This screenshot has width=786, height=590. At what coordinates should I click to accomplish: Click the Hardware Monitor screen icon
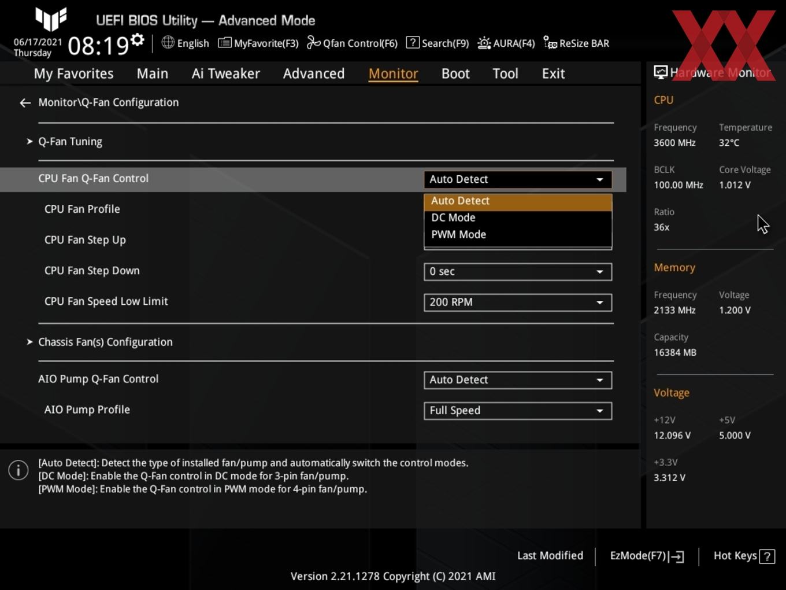pyautogui.click(x=661, y=72)
